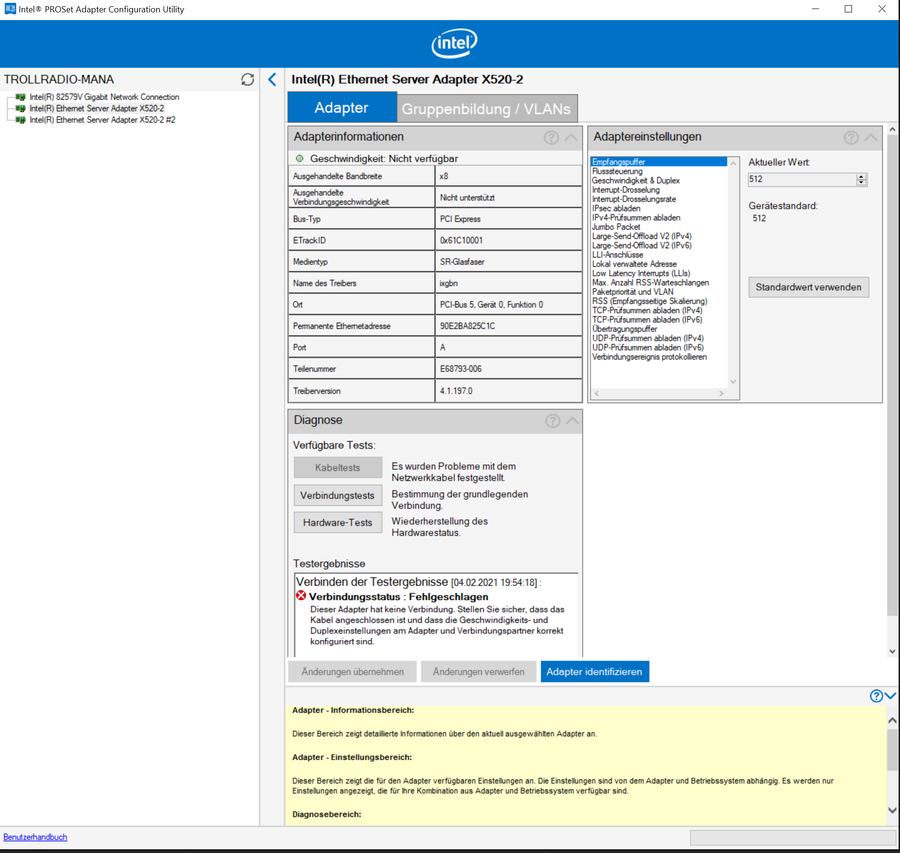Collapse the adapter list with the back arrow

[x=272, y=79]
